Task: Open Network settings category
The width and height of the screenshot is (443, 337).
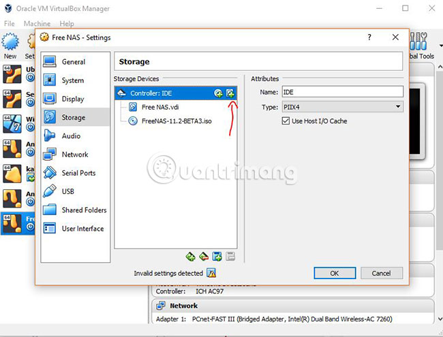Action: pyautogui.click(x=75, y=155)
